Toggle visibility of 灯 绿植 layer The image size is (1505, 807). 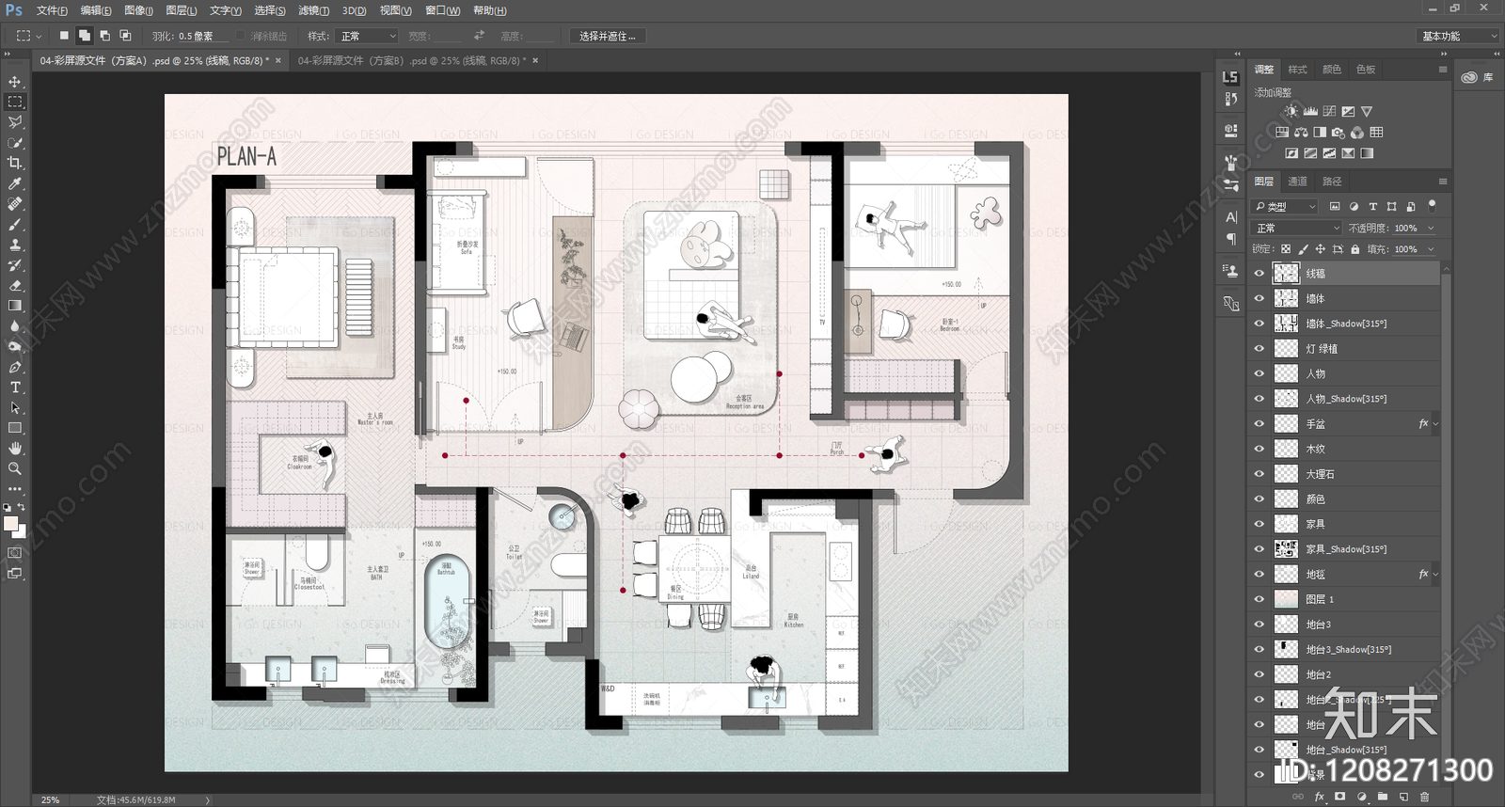point(1259,349)
